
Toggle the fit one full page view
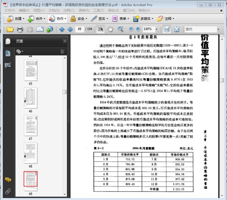point(176,29)
